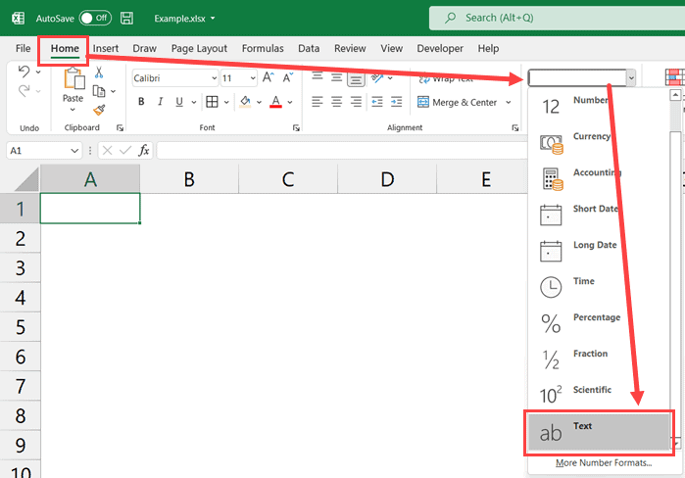Screen dimensions: 685x478
Task: Select the Format Painter brush
Action: [99, 110]
